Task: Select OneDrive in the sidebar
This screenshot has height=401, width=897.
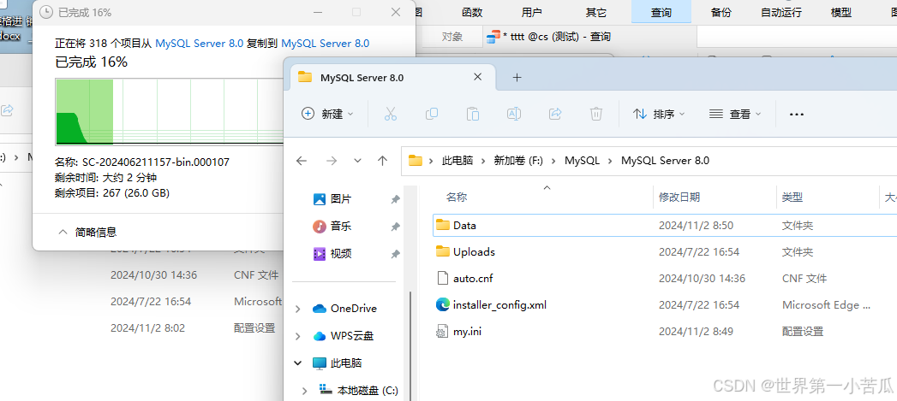Action: (x=354, y=309)
